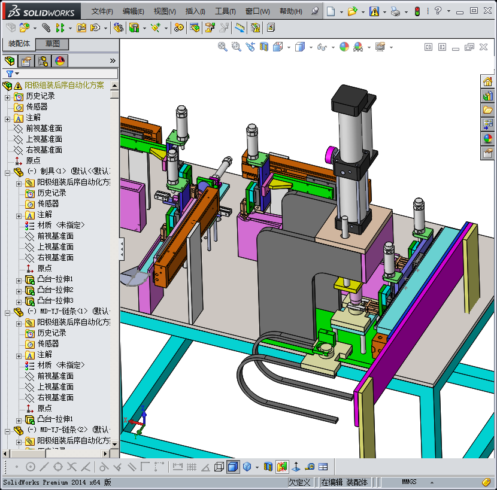Click the MMGS units button in status bar

click(409, 482)
